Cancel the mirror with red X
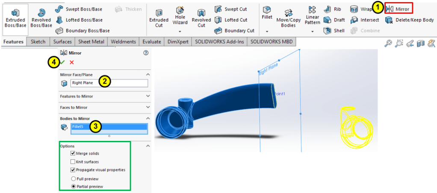 click(72, 62)
